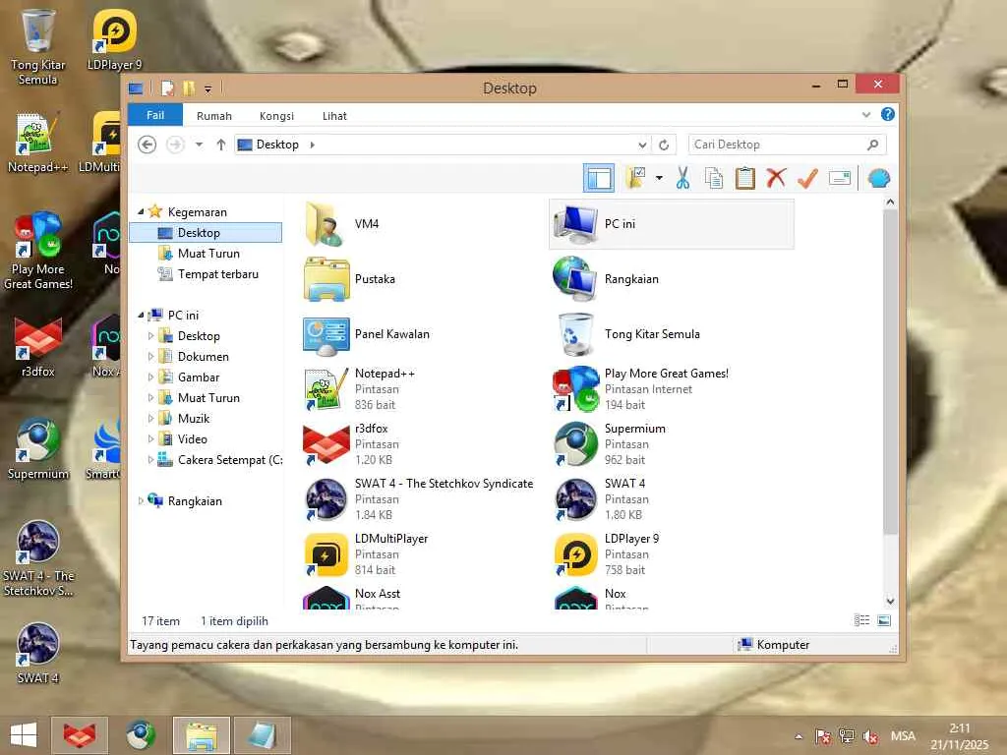Viewport: 1007px width, 755px height.
Task: Click the Up one level arrow
Action: tap(221, 145)
